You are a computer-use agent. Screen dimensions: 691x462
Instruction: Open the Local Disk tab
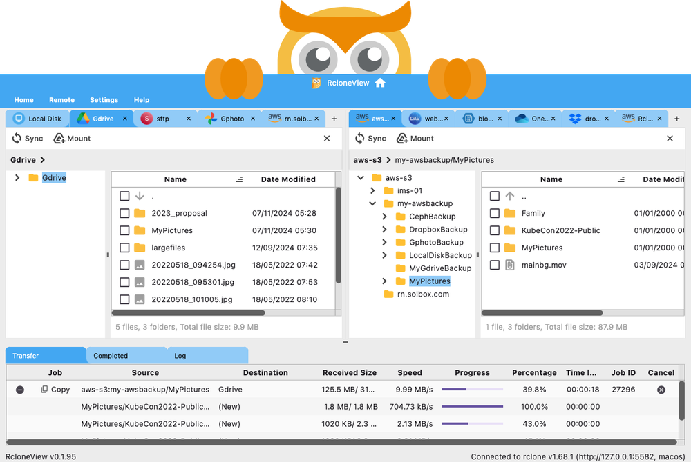coord(38,119)
